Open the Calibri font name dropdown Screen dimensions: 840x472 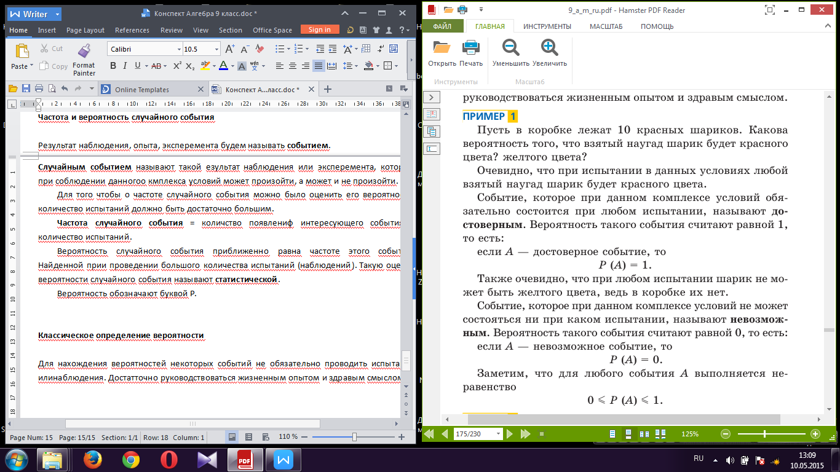[x=179, y=49]
